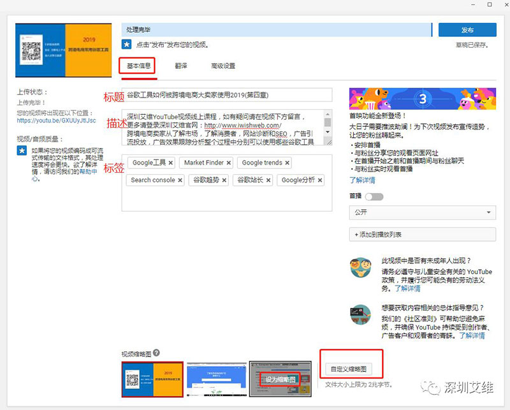510x410 pixels.
Task: Open the 公开 privacy dropdown
Action: tap(423, 212)
